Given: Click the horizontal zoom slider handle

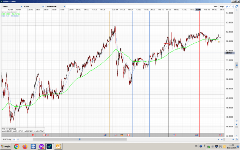Looking at the screenshot, I should click(224, 139).
